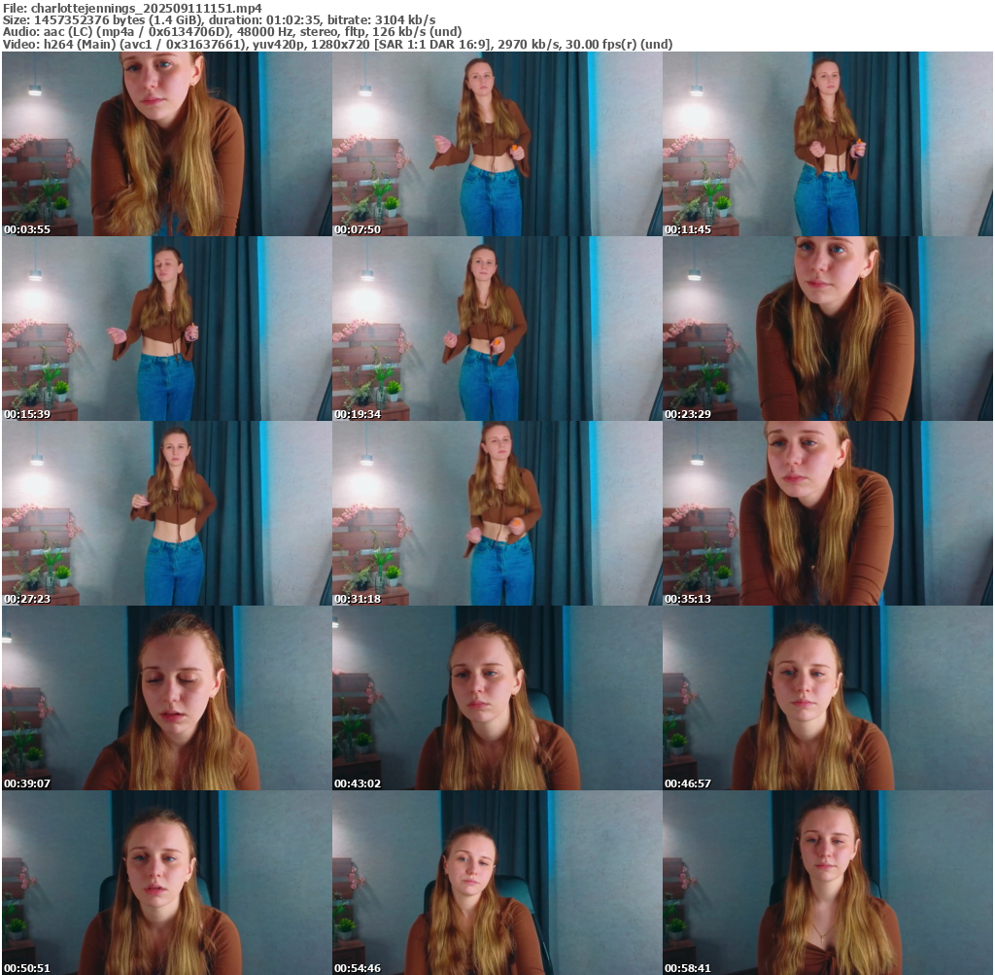The height and width of the screenshot is (975, 995).
Task: Choose the thumbnail at 00:43:02
Action: point(497,698)
